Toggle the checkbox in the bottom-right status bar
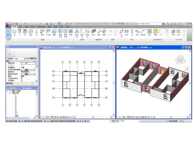The width and height of the screenshot is (195, 155). tap(168, 121)
